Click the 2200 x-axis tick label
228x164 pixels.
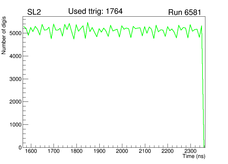[168, 151]
